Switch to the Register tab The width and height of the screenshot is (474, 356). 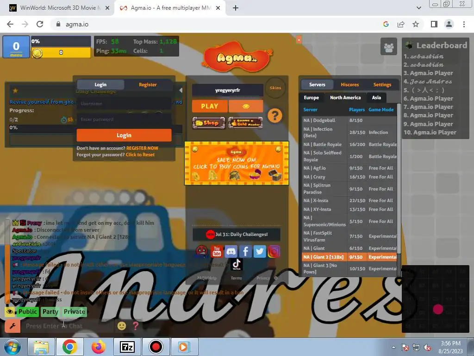click(x=148, y=85)
